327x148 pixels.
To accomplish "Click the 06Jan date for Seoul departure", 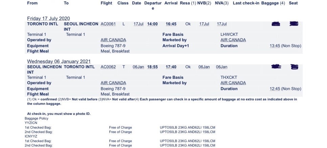I will pos(138,67).
